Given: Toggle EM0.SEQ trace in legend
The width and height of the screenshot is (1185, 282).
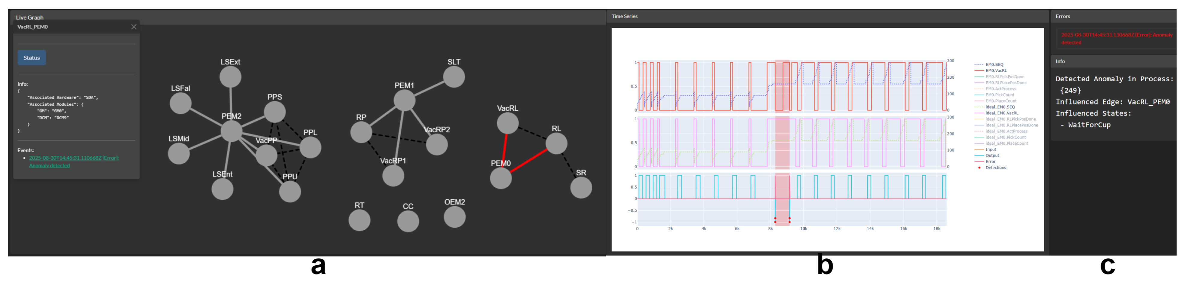Looking at the screenshot, I should coord(994,65).
